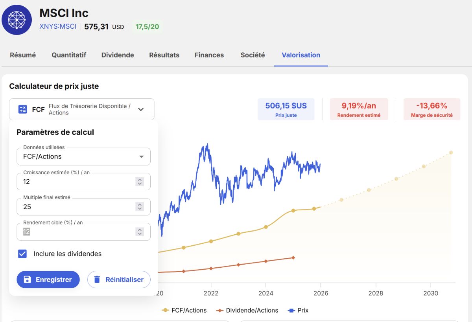
Task: Select the Valorisation tab
Action: (301, 55)
